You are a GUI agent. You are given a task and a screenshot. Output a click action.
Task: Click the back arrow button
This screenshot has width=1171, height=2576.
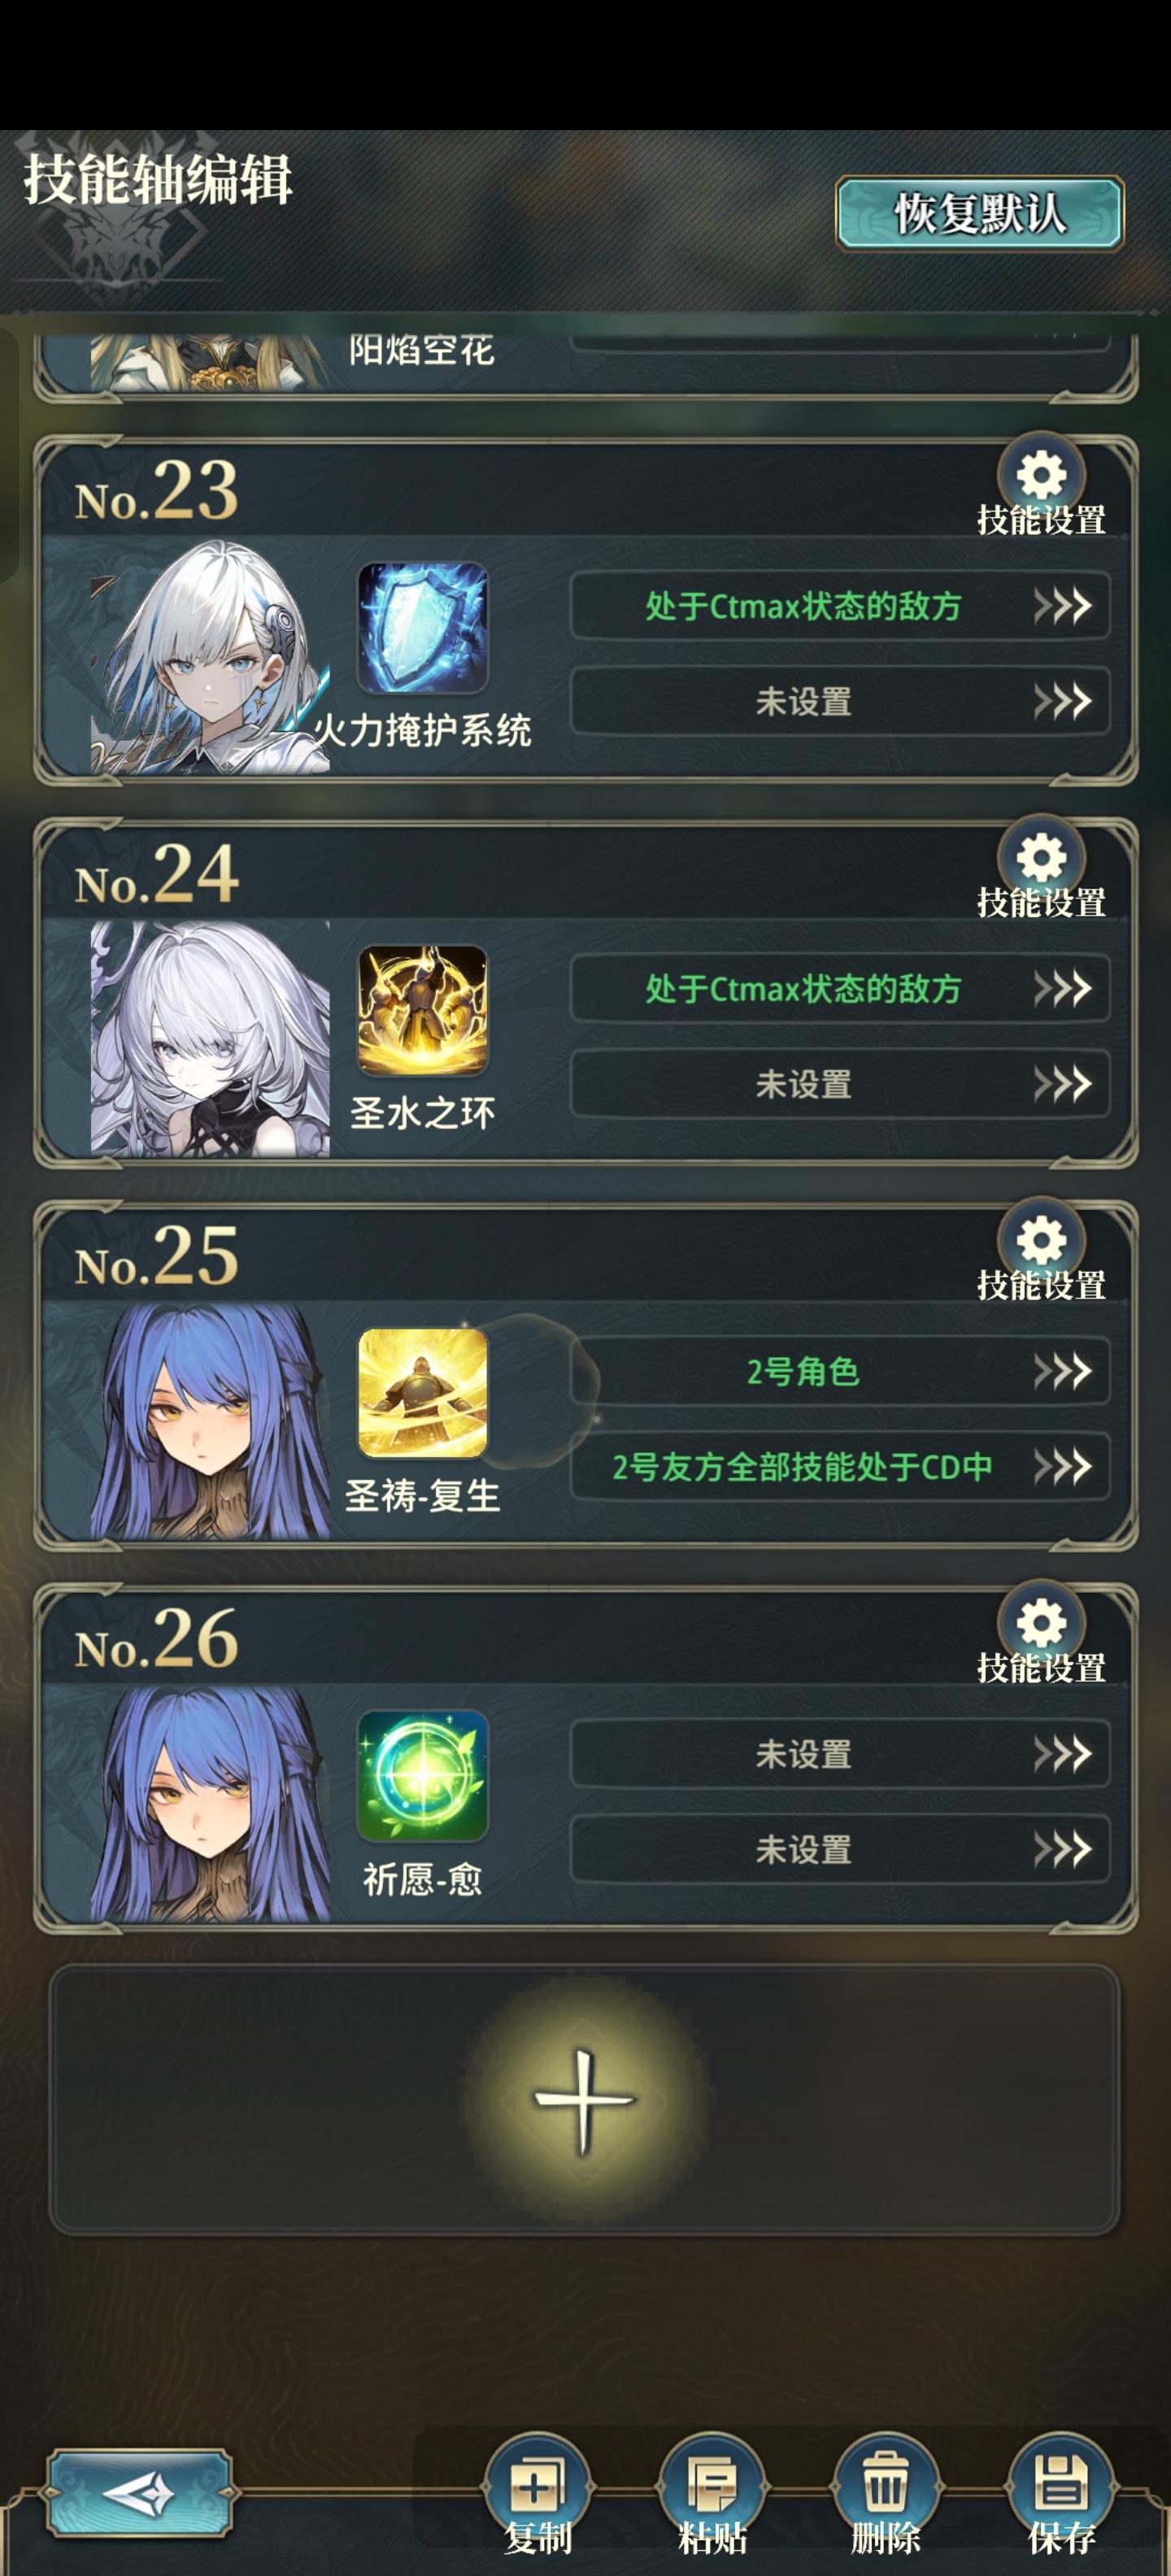coord(139,2493)
